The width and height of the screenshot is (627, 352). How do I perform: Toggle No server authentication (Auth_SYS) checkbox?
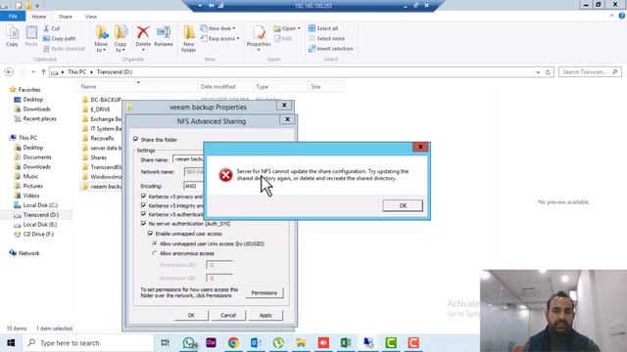click(x=144, y=224)
